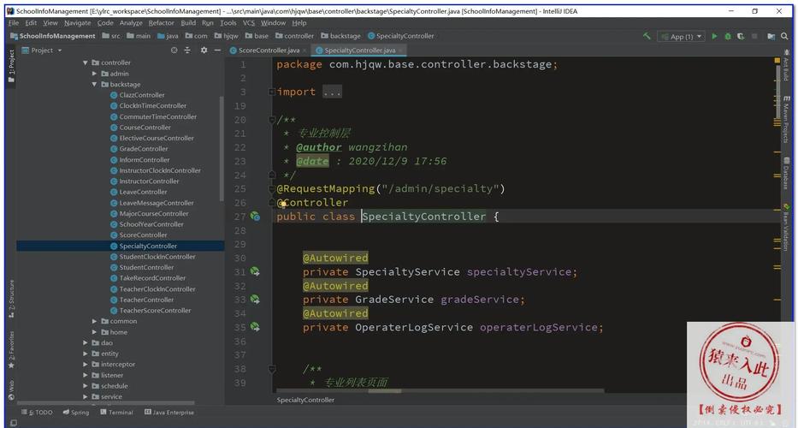Screen dimensions: 798x428
Task: Open Project panel settings gear
Action: [x=204, y=51]
